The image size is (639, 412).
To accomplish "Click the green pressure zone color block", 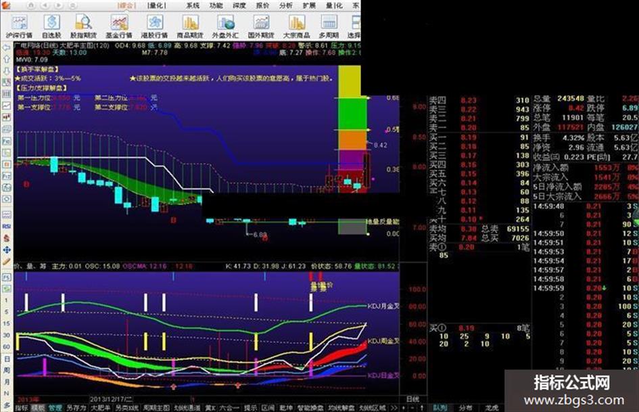I will [x=352, y=114].
